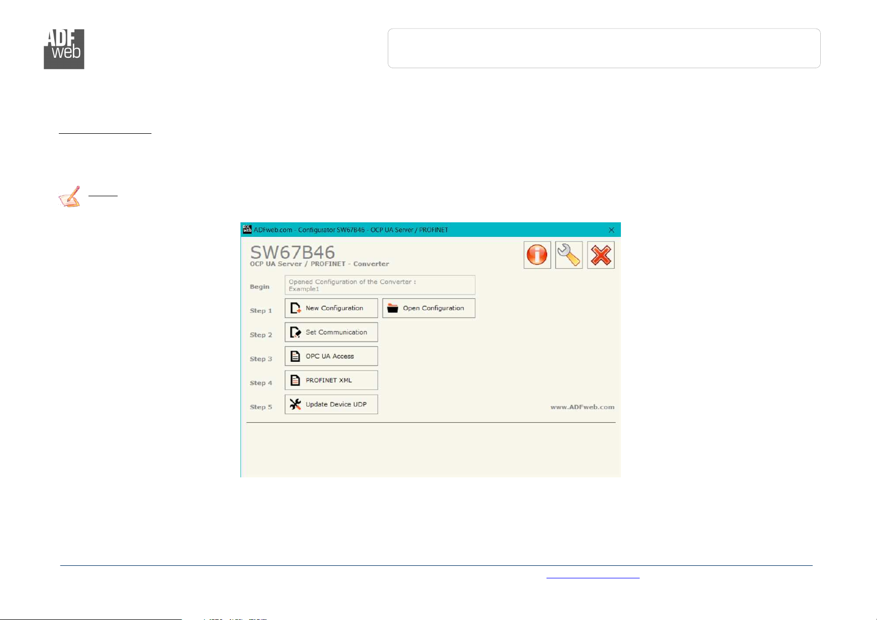Click the Open Configuration button
877x620 pixels.
pos(429,308)
